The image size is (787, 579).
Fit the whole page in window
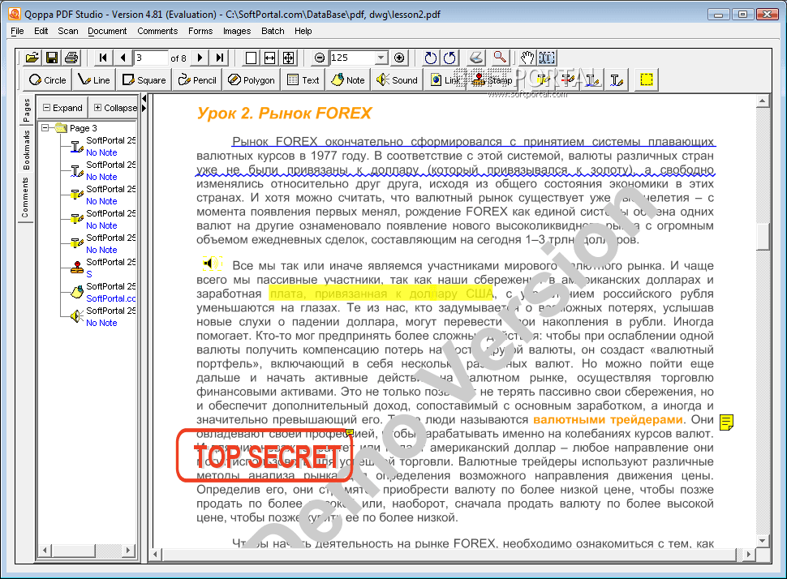coord(289,58)
